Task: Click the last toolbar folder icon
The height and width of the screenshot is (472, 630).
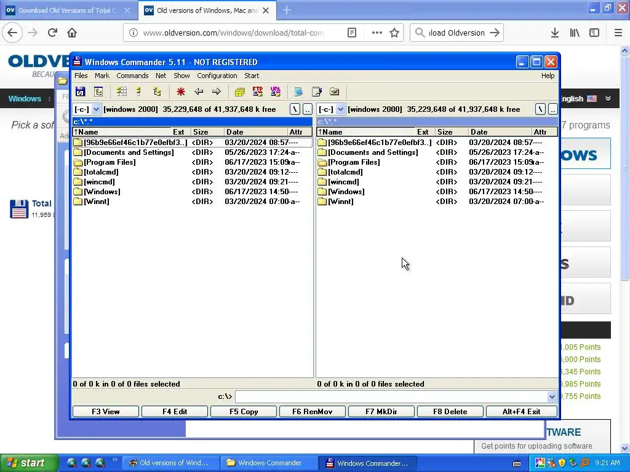Action: pyautogui.click(x=334, y=92)
